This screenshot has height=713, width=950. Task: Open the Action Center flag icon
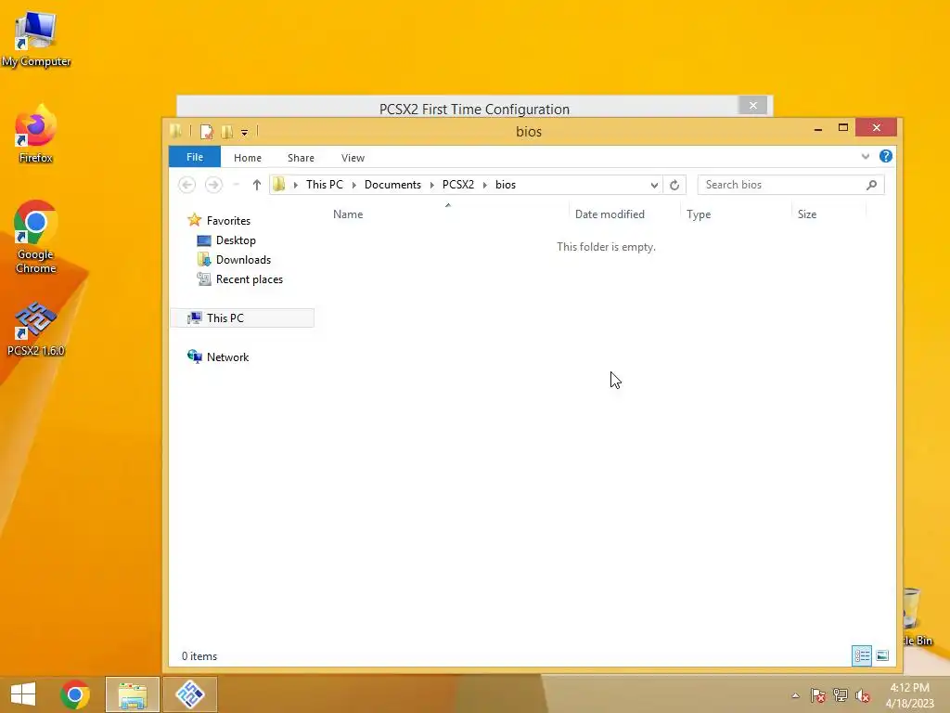pos(818,695)
